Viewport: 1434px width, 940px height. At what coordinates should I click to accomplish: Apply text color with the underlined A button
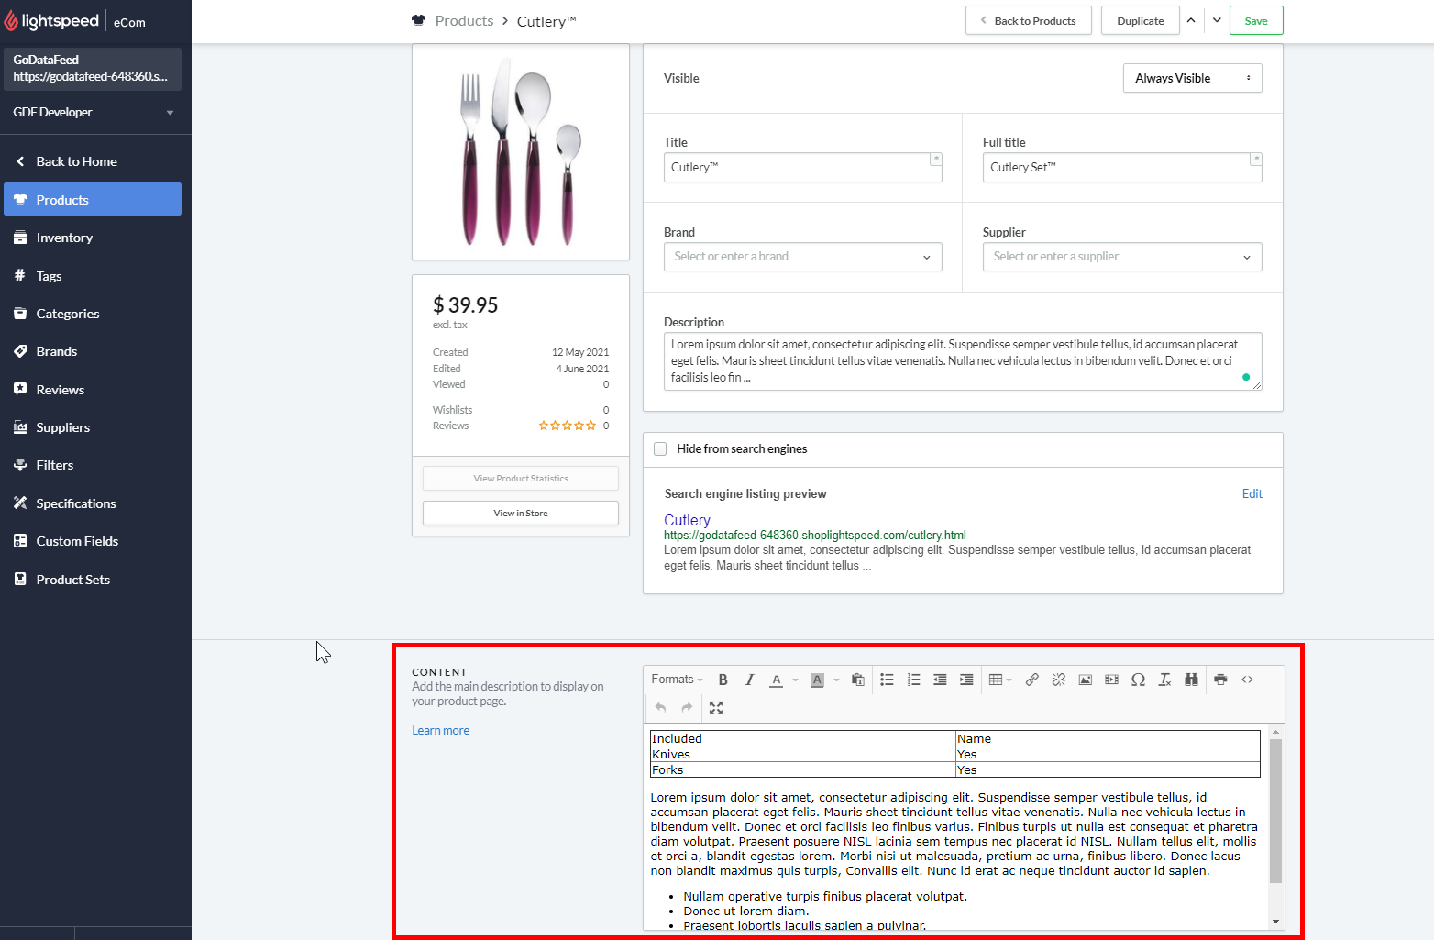tap(776, 680)
